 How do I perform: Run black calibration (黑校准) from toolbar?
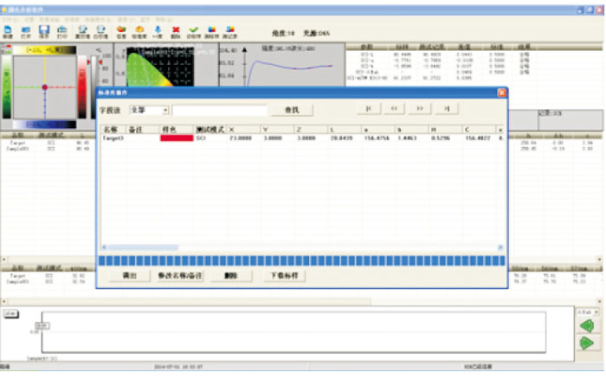point(82,32)
